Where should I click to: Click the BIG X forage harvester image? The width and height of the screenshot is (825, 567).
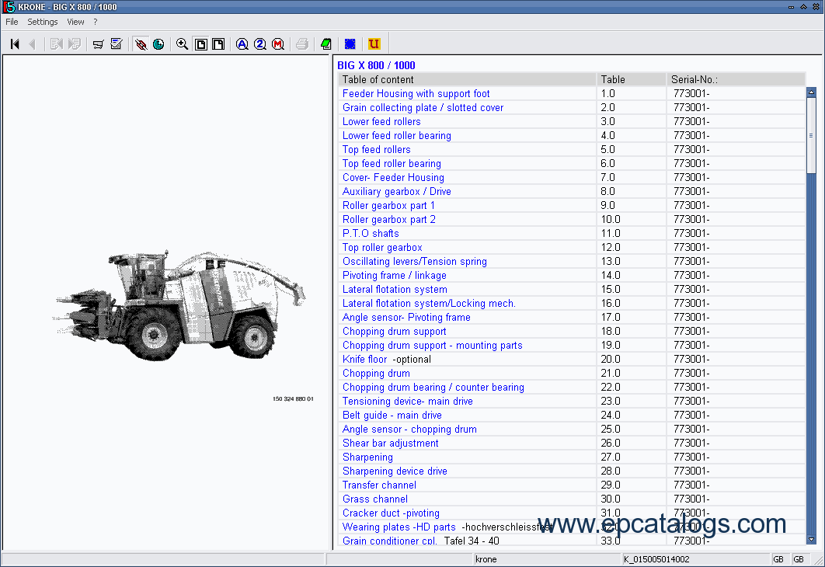tap(179, 304)
